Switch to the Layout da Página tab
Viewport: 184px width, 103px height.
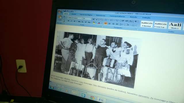point(86,15)
